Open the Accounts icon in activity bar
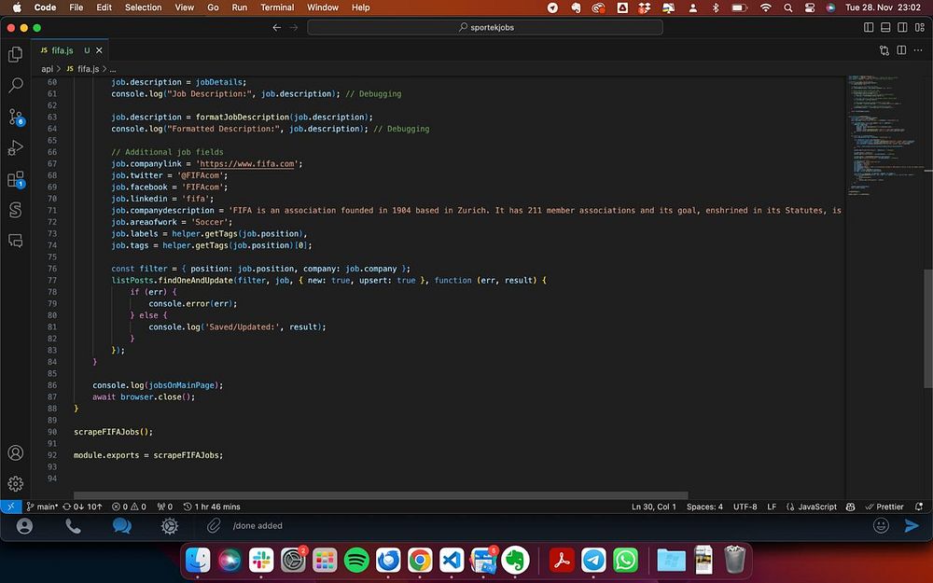This screenshot has width=933, height=583. coord(15,452)
